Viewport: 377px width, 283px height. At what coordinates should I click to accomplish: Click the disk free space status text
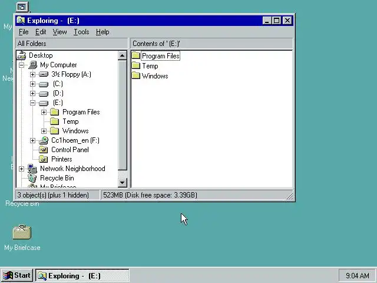pos(150,195)
